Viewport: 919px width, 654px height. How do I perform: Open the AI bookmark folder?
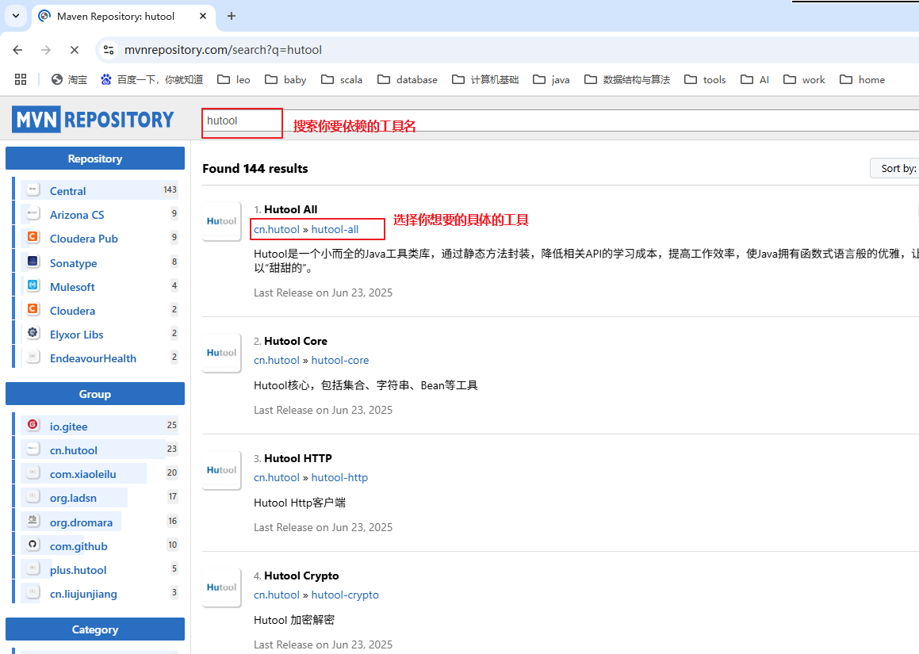pos(755,80)
